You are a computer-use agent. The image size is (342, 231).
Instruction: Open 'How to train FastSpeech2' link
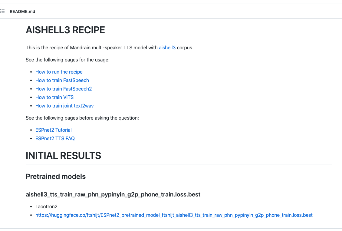pyautogui.click(x=64, y=89)
